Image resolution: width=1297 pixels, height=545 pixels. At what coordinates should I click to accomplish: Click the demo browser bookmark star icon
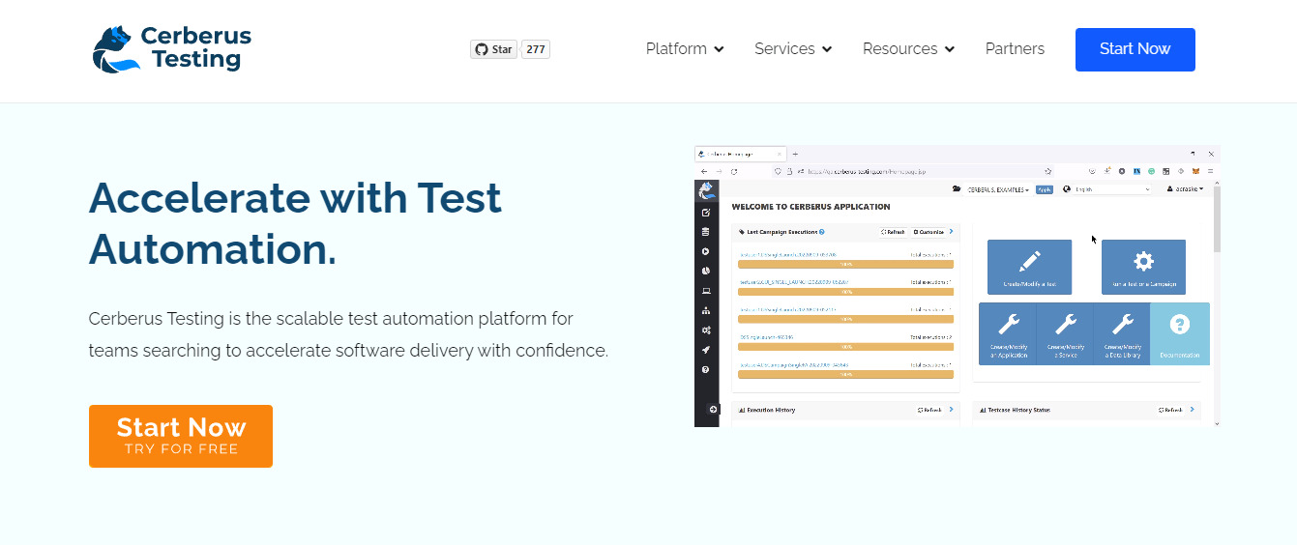(x=1048, y=170)
